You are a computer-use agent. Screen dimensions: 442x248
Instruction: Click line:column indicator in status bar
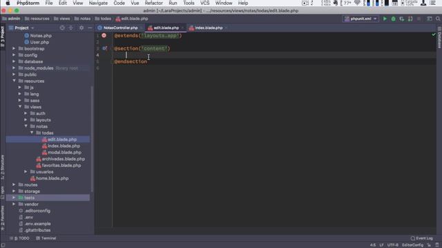[373, 245]
